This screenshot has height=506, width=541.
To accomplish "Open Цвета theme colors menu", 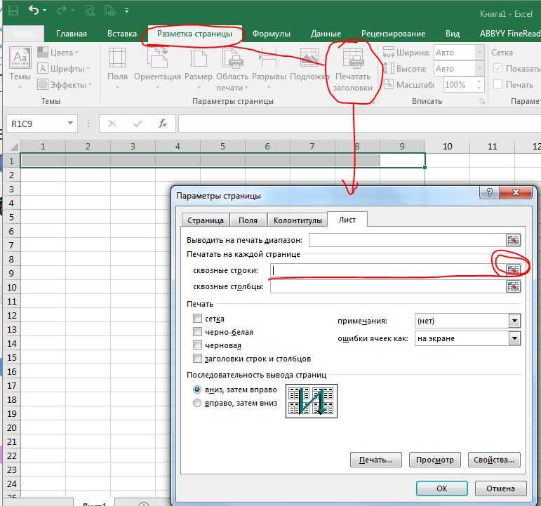I will tap(58, 53).
